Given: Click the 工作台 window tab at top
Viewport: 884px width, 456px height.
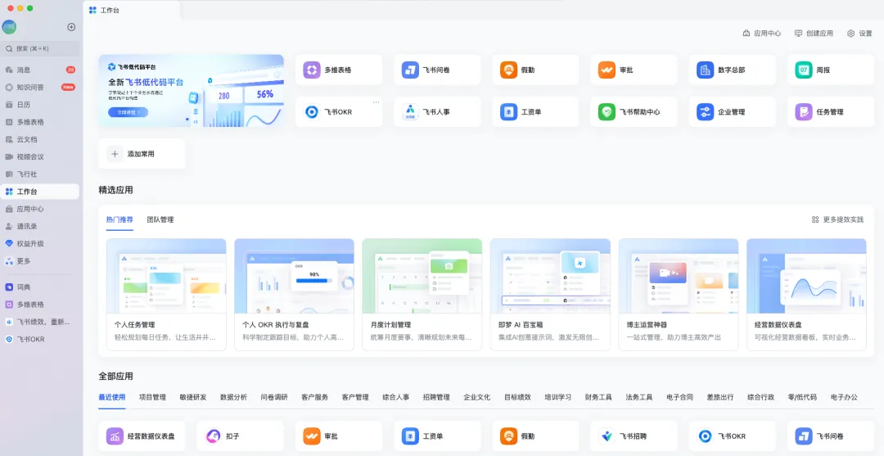Looking at the screenshot, I should tap(131, 10).
